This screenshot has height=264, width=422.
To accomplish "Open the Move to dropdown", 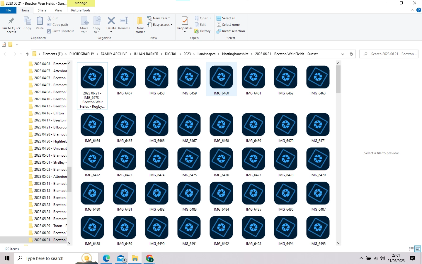I will (84, 25).
